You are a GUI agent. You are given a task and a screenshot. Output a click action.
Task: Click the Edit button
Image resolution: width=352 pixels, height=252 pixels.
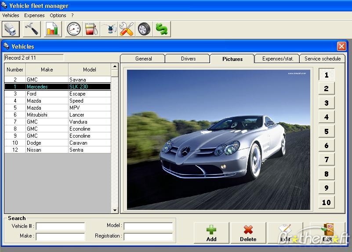[x=285, y=233]
